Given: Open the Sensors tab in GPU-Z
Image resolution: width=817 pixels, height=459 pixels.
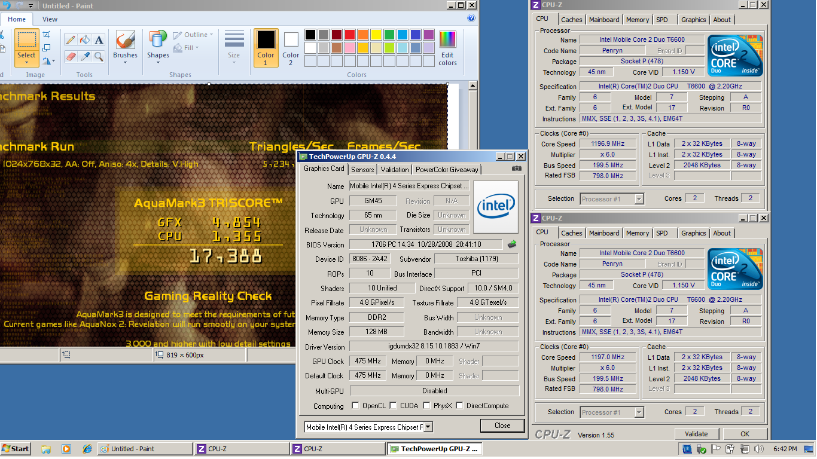Looking at the screenshot, I should pyautogui.click(x=362, y=170).
